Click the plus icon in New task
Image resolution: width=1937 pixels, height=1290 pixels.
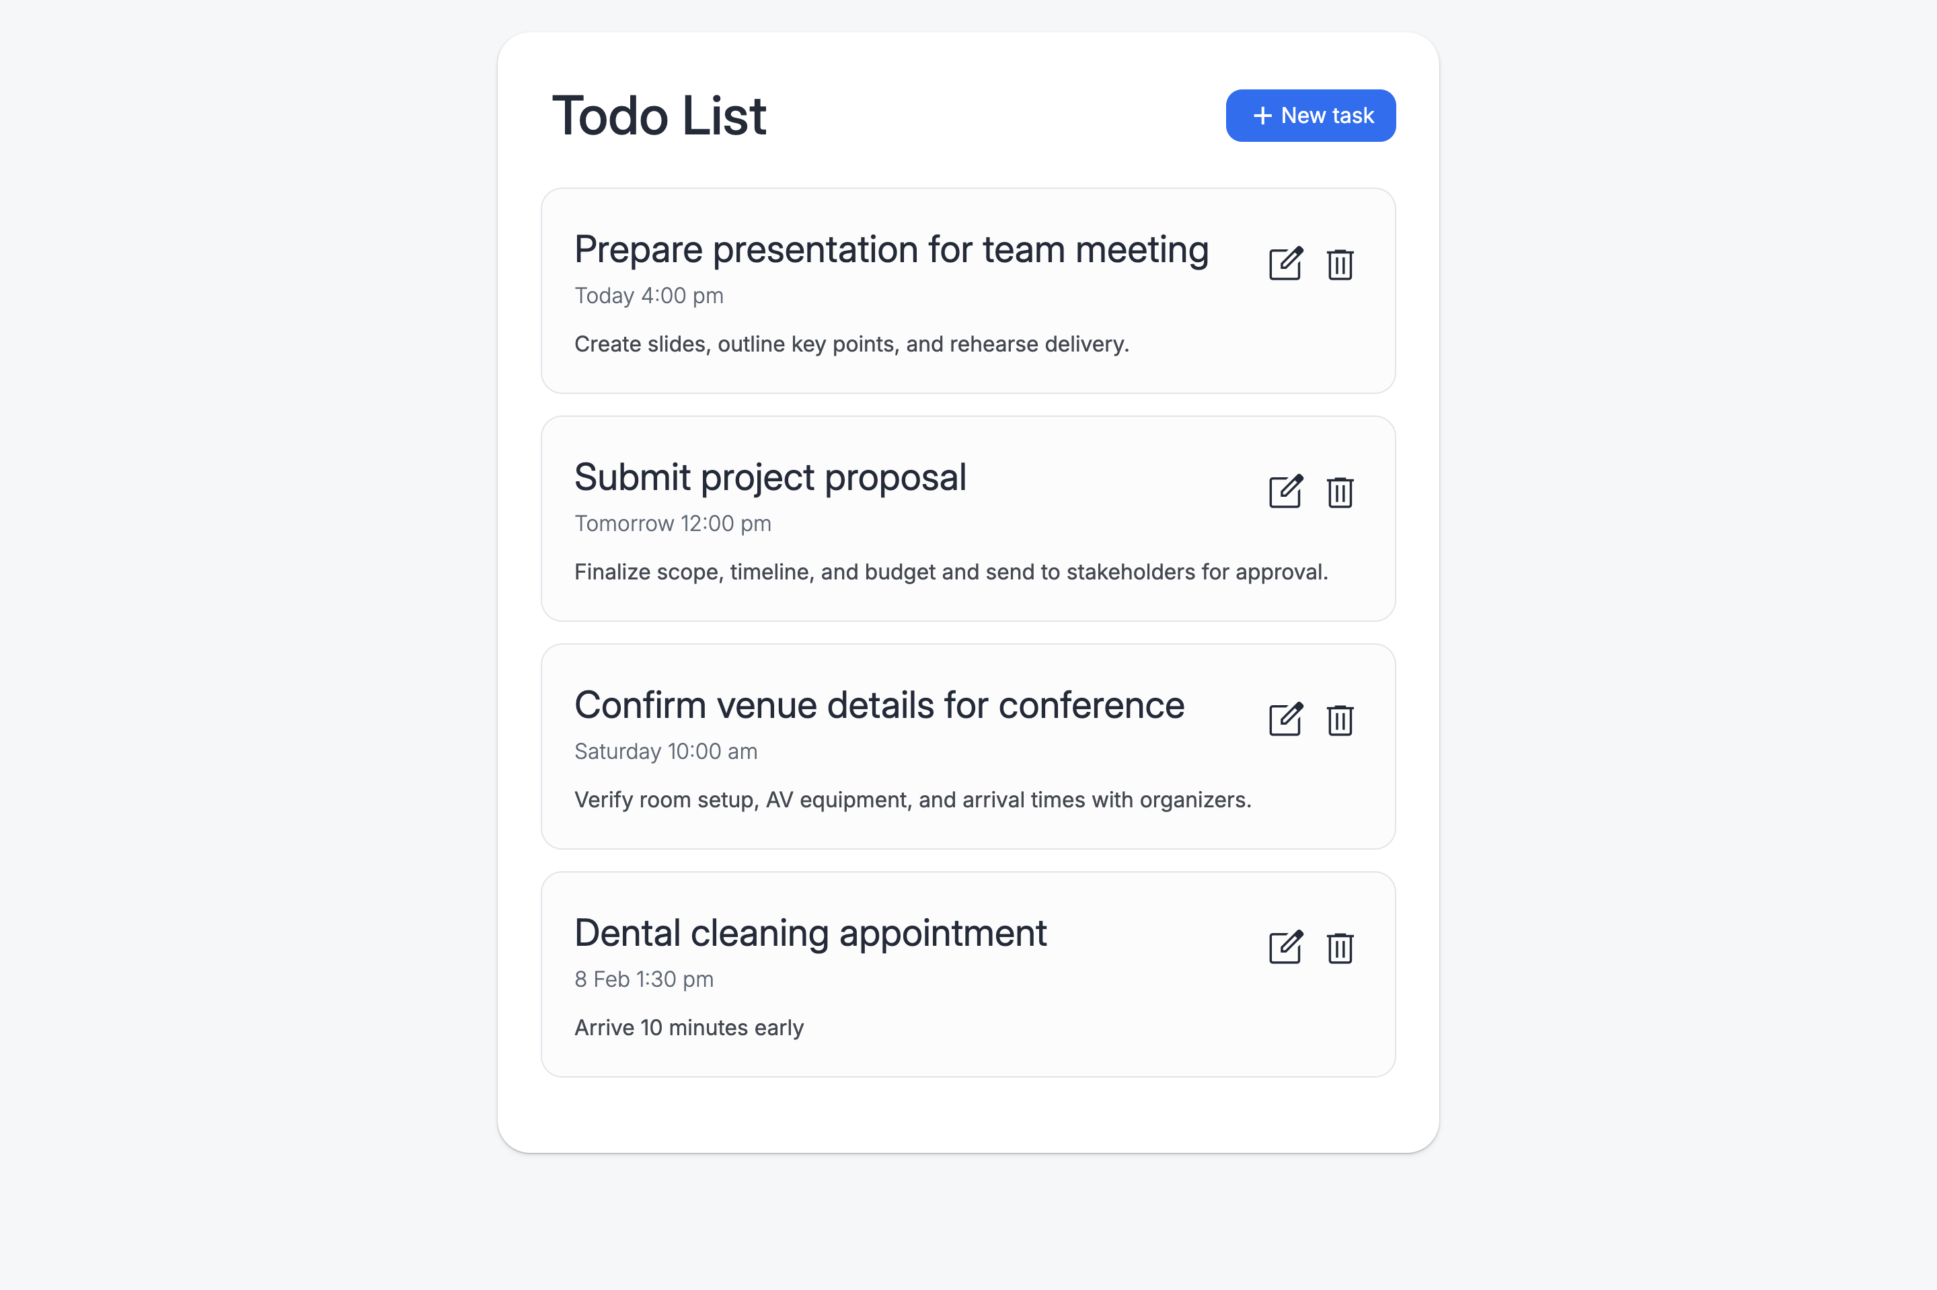[x=1262, y=116]
